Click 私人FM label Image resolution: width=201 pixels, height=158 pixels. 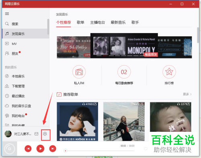[x=79, y=83]
